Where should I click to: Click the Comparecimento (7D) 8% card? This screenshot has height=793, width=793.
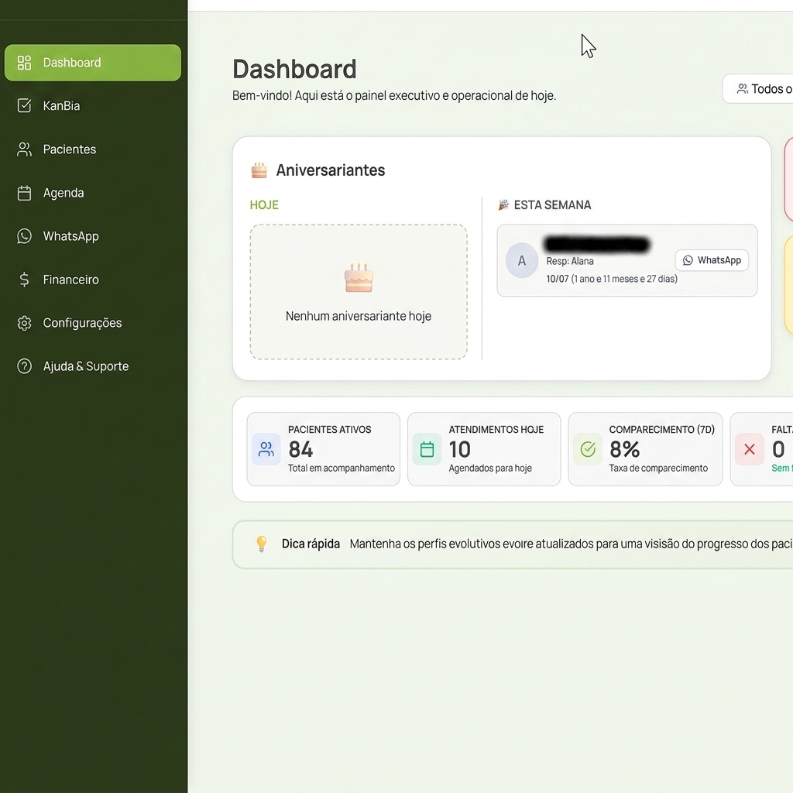[645, 449]
